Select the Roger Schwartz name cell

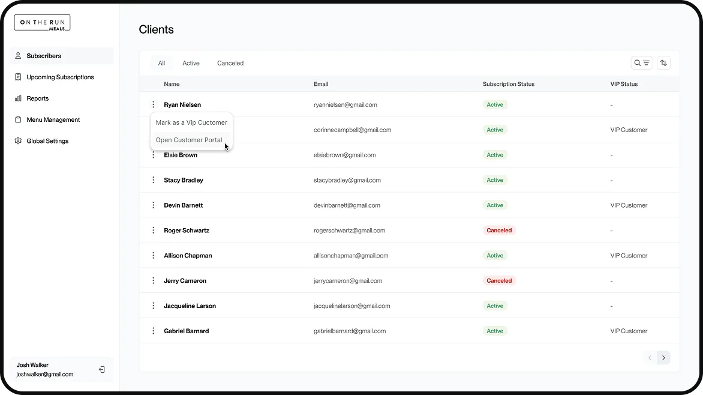187,231
